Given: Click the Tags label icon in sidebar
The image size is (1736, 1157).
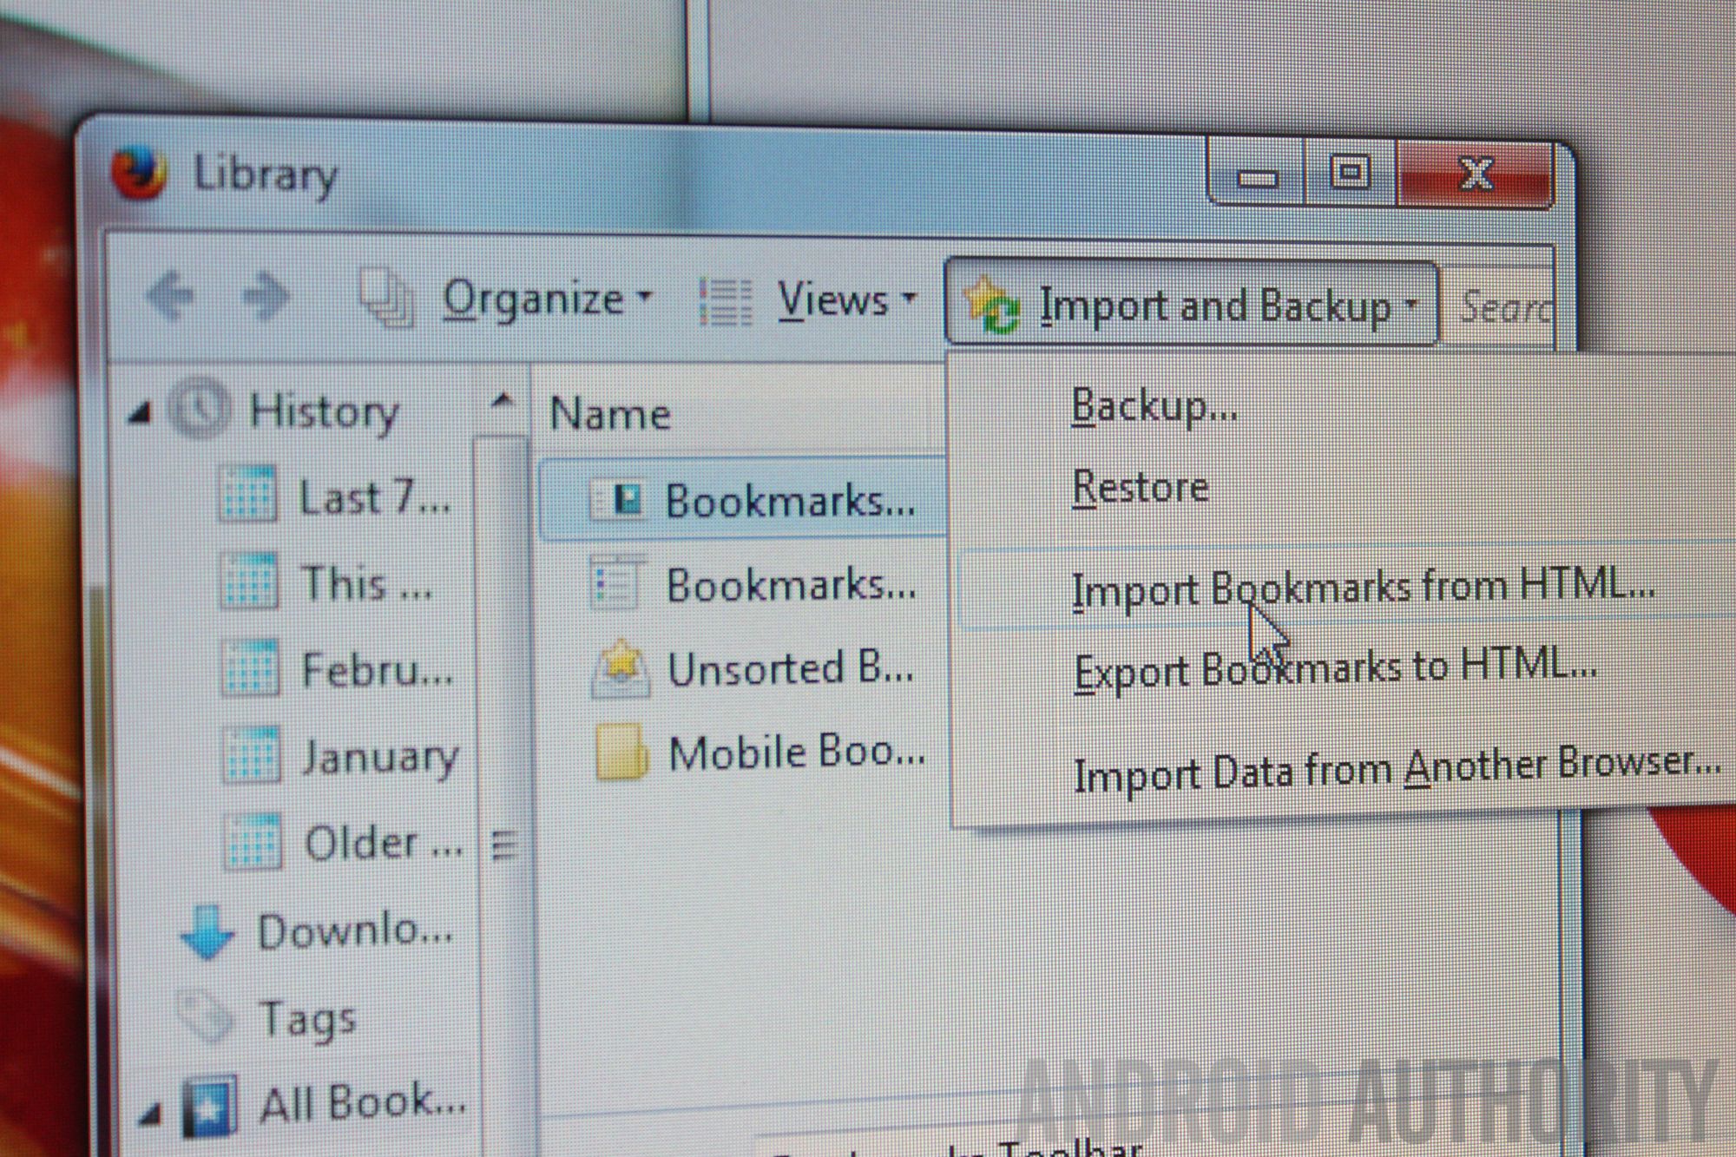Looking at the screenshot, I should (x=205, y=1016).
